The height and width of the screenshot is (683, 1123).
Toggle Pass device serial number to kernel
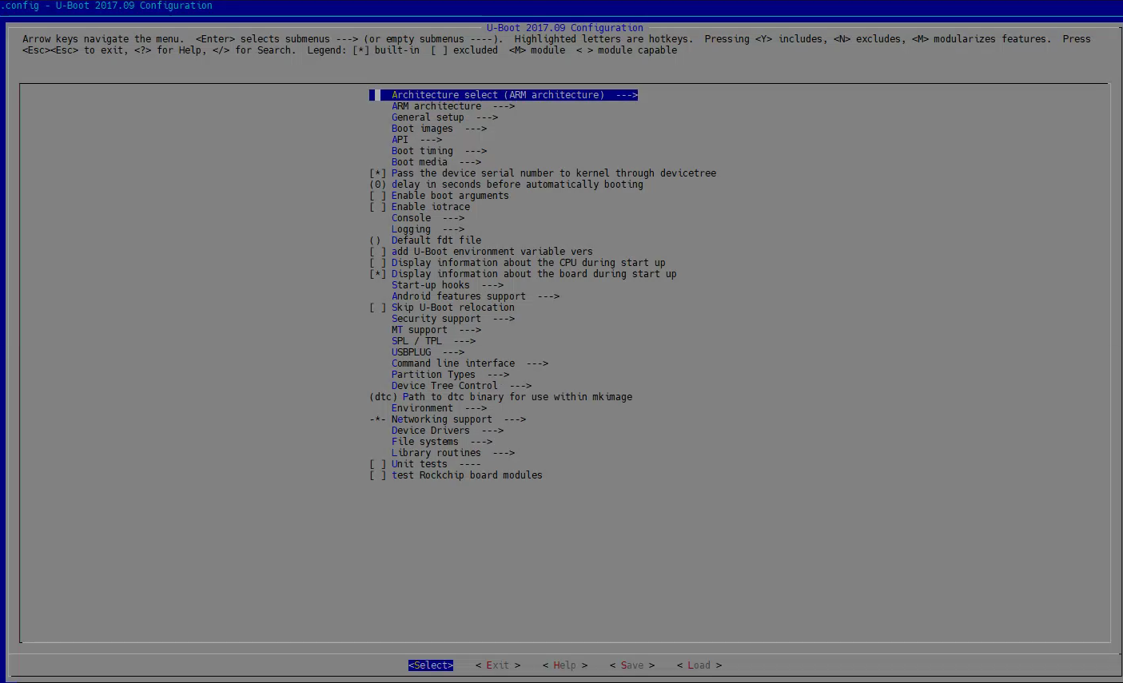543,173
